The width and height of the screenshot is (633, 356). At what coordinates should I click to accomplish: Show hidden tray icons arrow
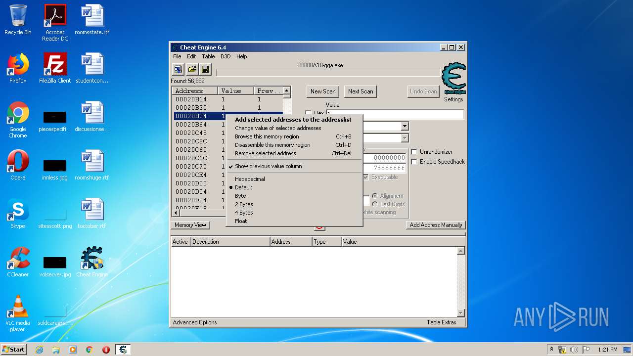(551, 350)
